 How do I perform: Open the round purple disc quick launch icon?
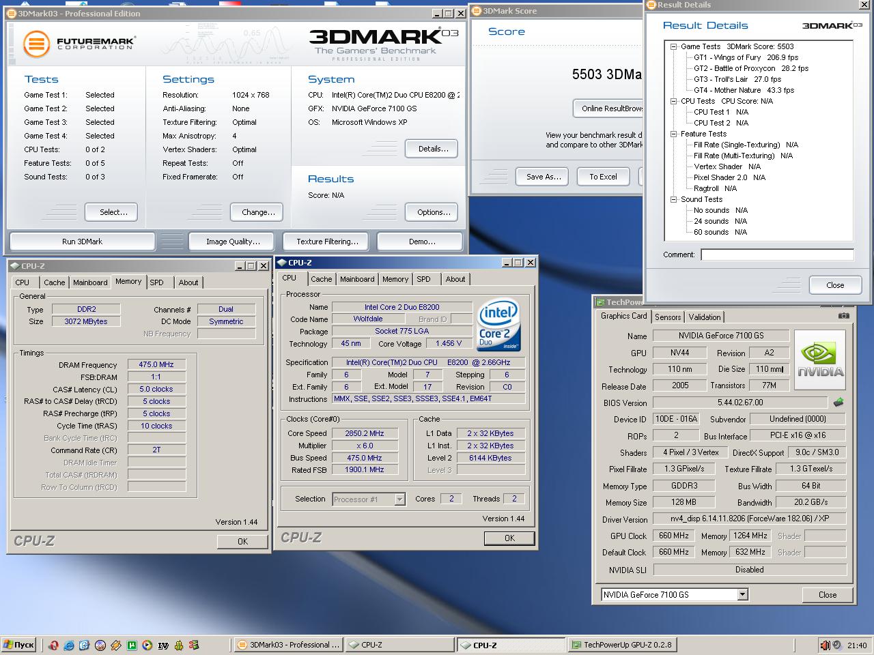click(100, 645)
